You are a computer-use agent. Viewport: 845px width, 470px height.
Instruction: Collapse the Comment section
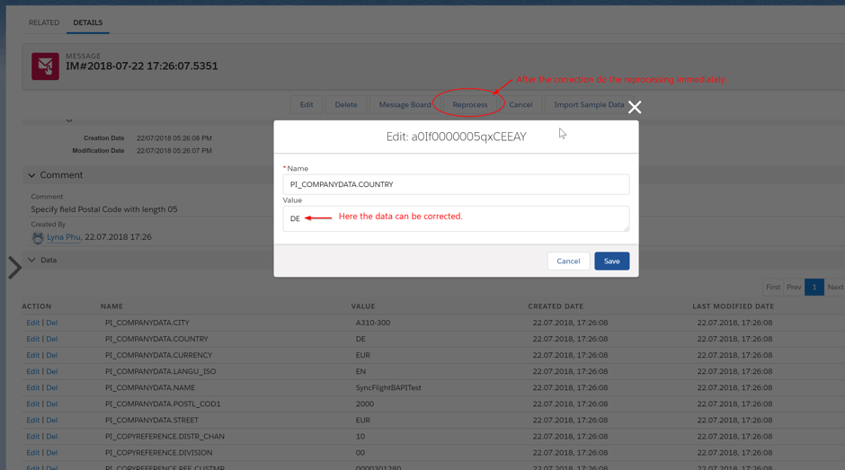32,175
